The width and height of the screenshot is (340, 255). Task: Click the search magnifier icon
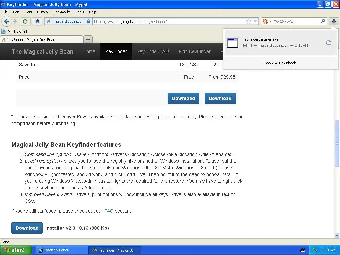(323, 21)
